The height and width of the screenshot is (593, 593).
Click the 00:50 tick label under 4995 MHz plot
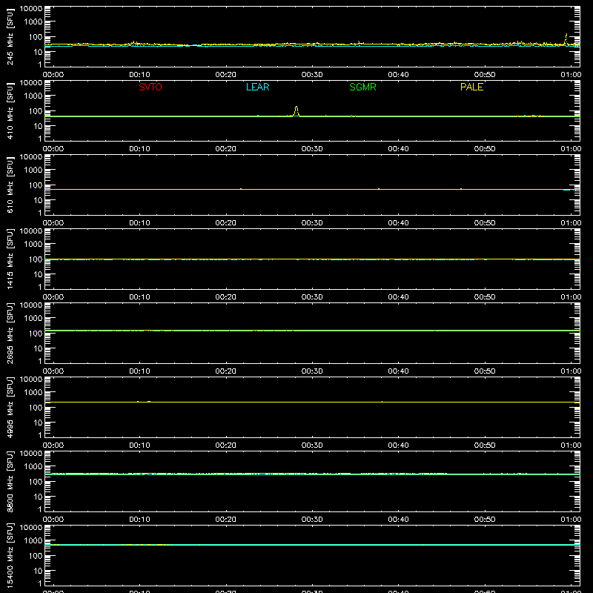(x=485, y=445)
